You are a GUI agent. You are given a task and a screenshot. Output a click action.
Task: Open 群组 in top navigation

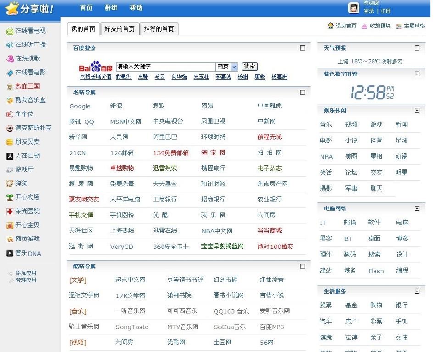[x=111, y=8]
